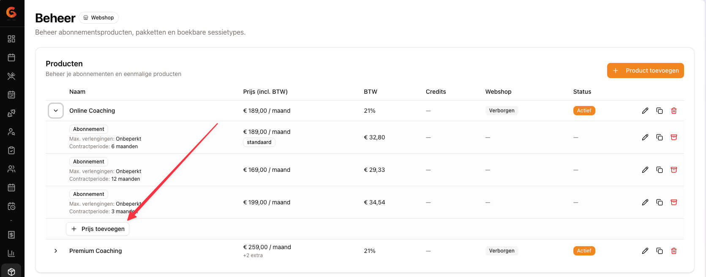Click the Verborgen badge for Online Coaching

502,111
